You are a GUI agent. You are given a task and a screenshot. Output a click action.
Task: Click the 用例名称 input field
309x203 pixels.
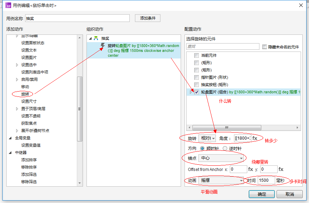coord(77,18)
